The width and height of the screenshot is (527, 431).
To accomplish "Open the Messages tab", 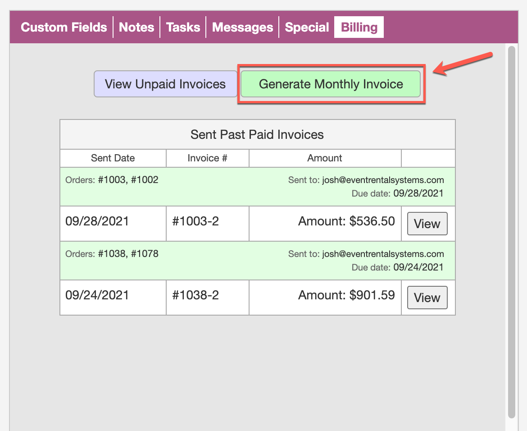I will [242, 28].
